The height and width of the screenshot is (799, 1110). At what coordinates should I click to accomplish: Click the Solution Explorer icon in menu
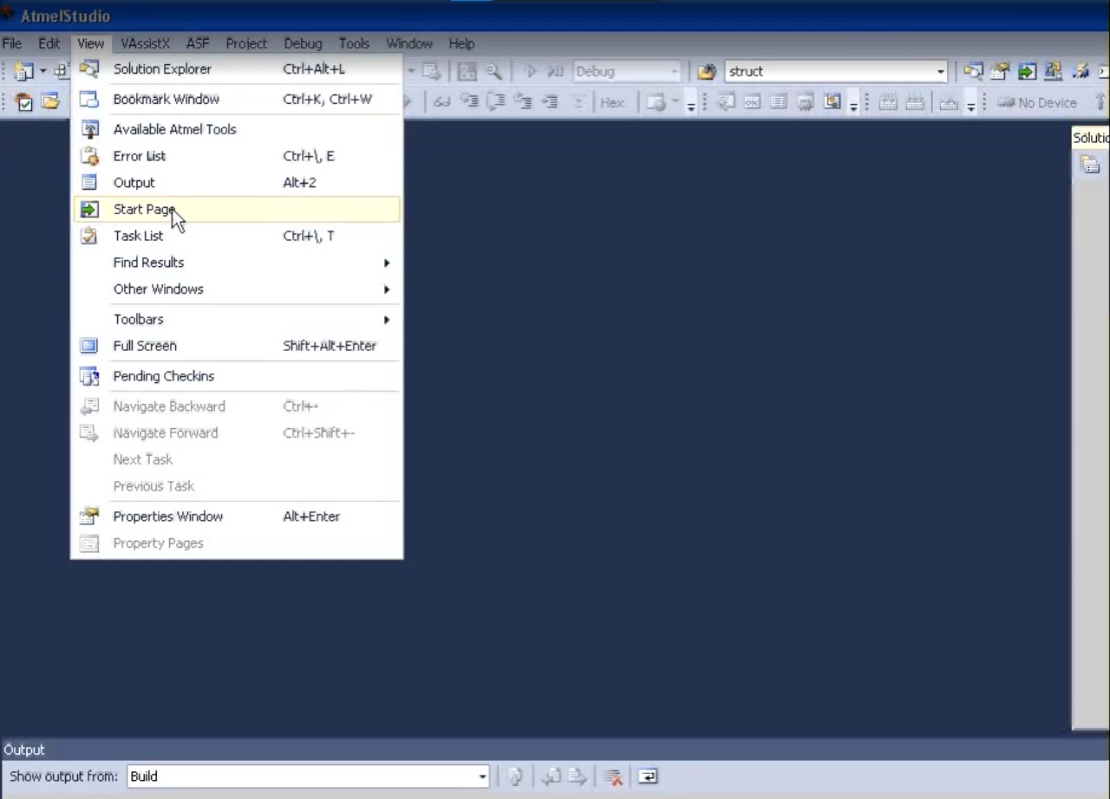(89, 69)
